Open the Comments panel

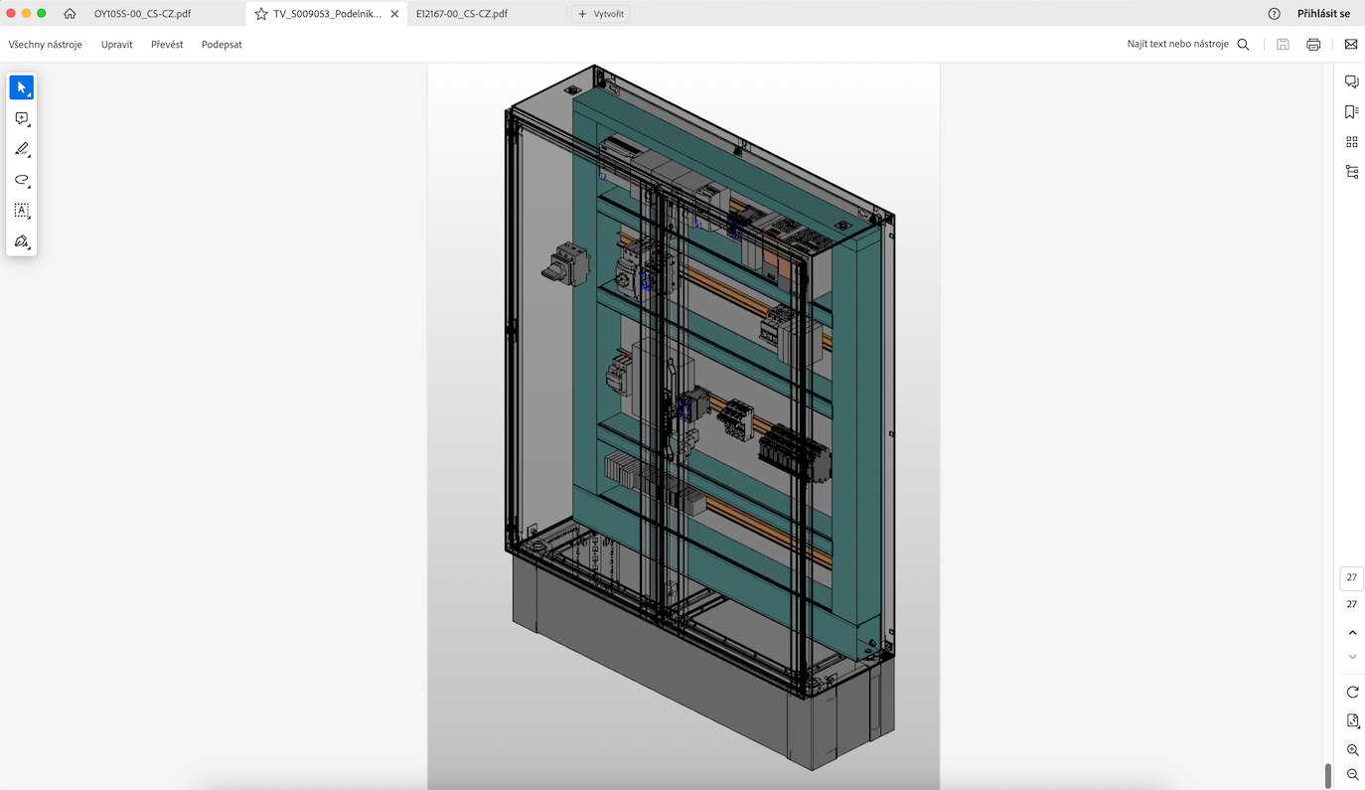coord(1351,81)
